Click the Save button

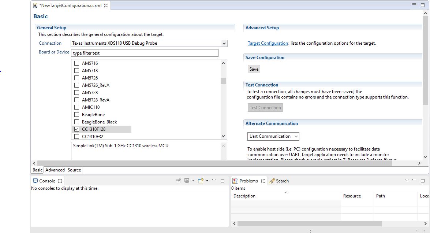tap(254, 69)
